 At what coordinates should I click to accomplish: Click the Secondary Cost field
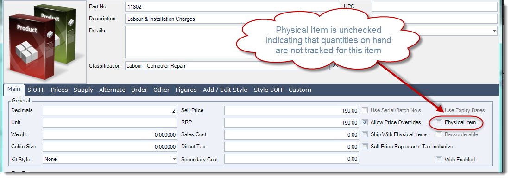coord(291,159)
